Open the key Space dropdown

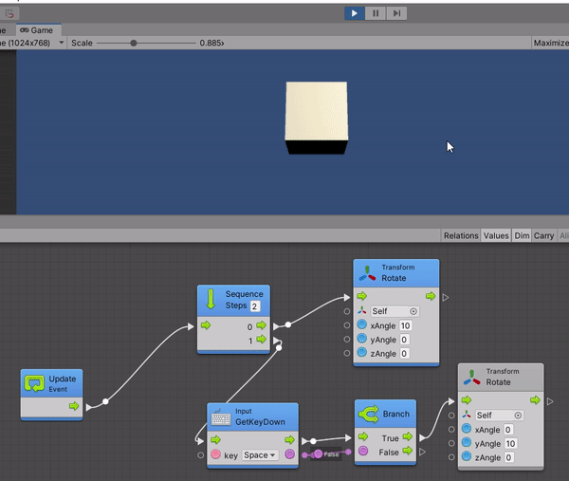(x=260, y=455)
